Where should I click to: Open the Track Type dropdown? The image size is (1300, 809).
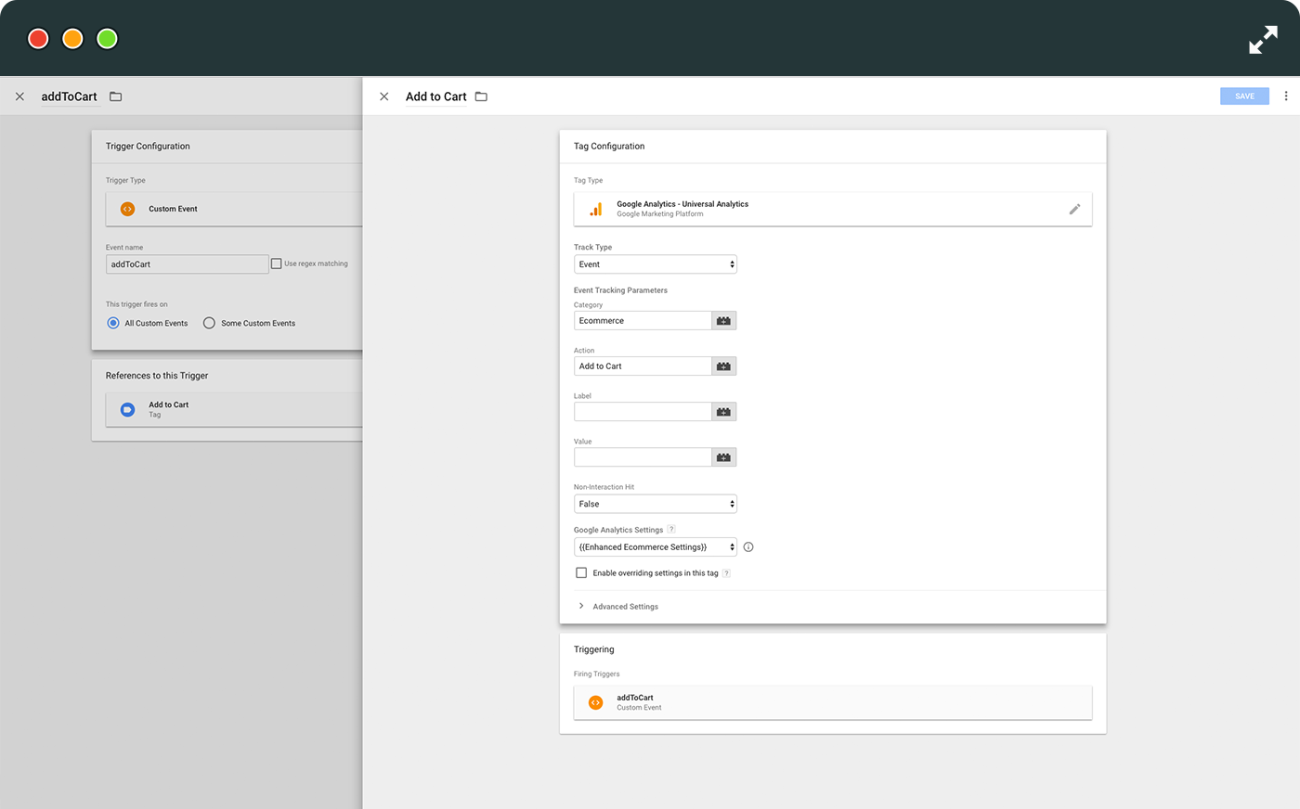(x=655, y=264)
